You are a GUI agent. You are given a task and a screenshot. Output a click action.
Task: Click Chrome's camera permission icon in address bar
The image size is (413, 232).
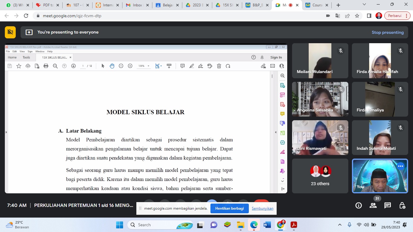pos(328,16)
